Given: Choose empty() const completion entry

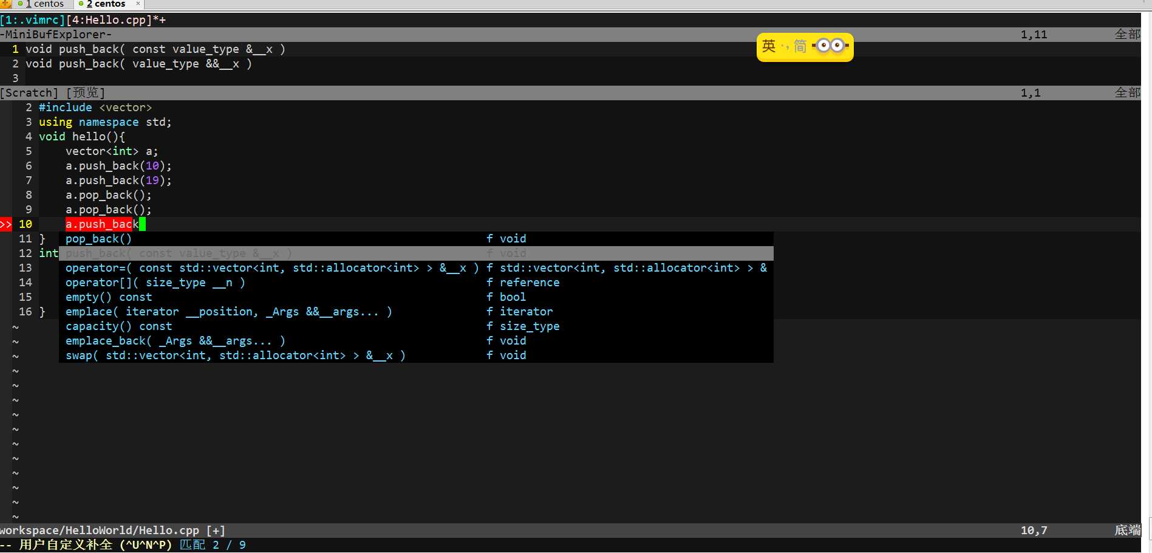Looking at the screenshot, I should tap(416, 297).
